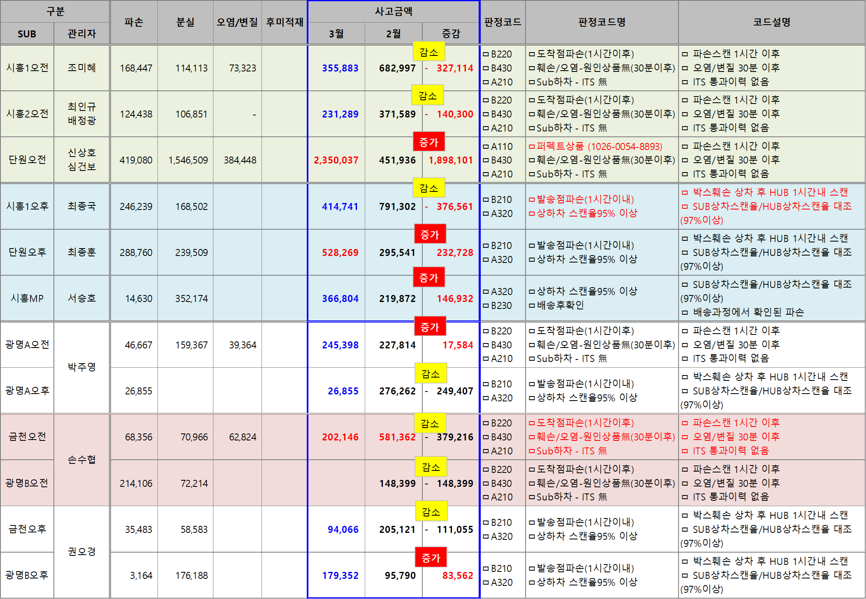Select the merged 박주영 manager cell
Image resolution: width=866 pixels, height=599 pixels.
pos(81,367)
